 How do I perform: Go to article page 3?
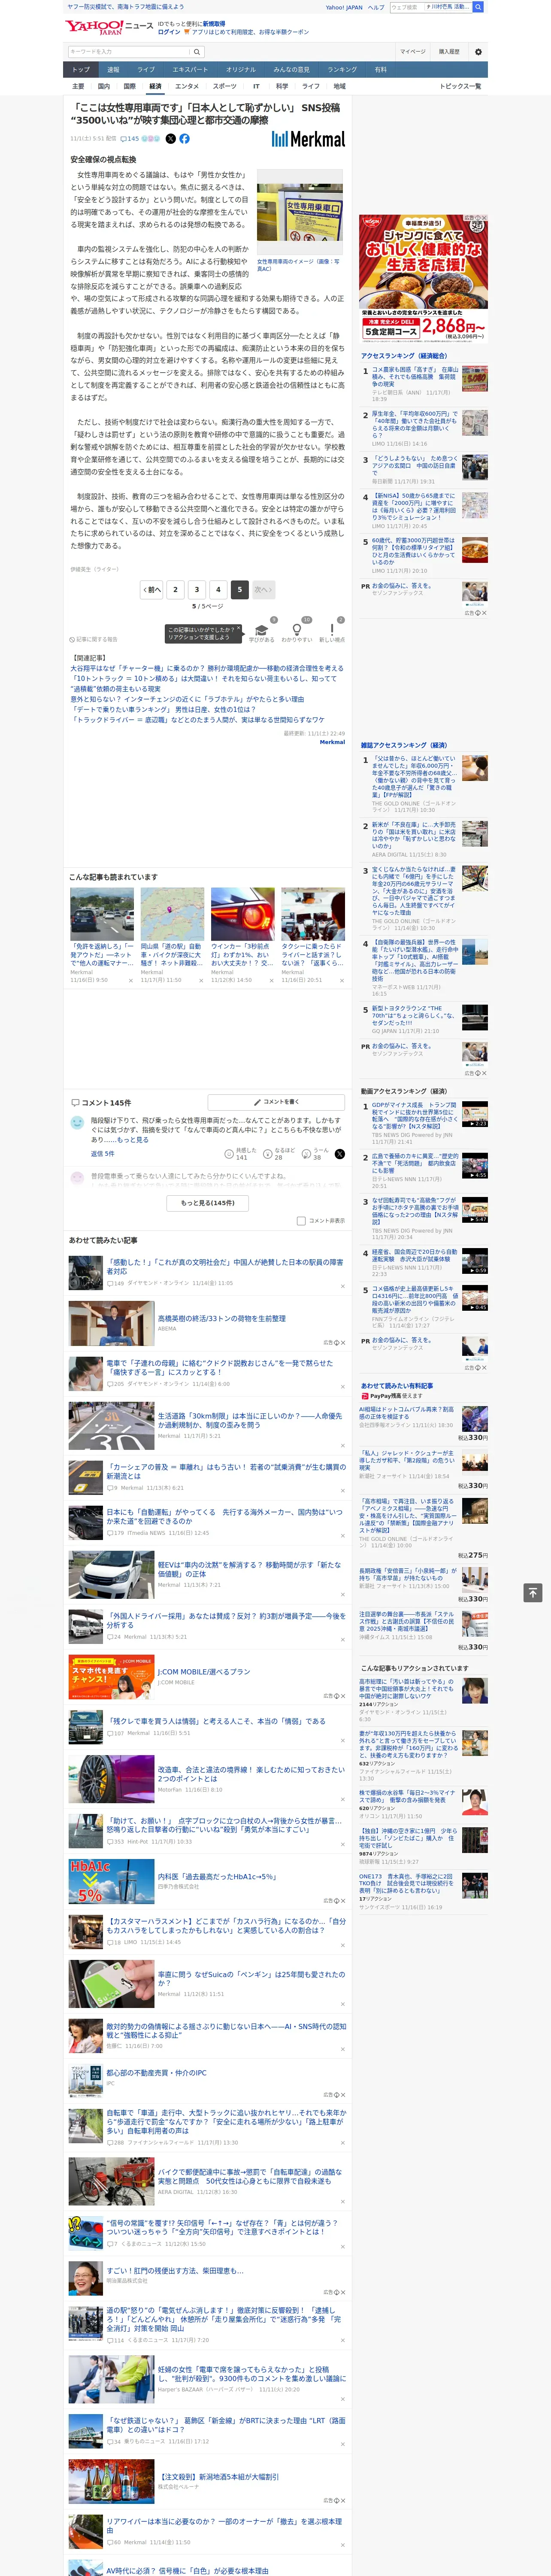(x=197, y=590)
